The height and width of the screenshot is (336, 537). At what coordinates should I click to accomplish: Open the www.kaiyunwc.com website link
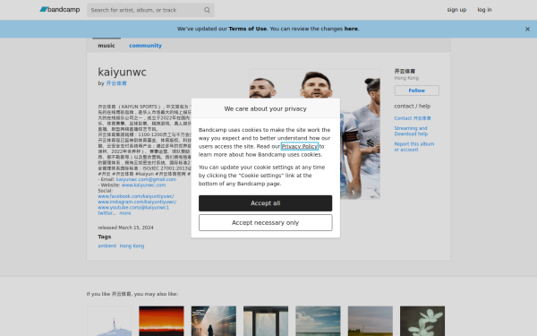click(143, 185)
